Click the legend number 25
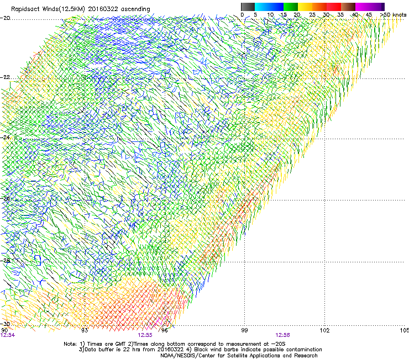This screenshot has width=409, height=359. coord(312,15)
